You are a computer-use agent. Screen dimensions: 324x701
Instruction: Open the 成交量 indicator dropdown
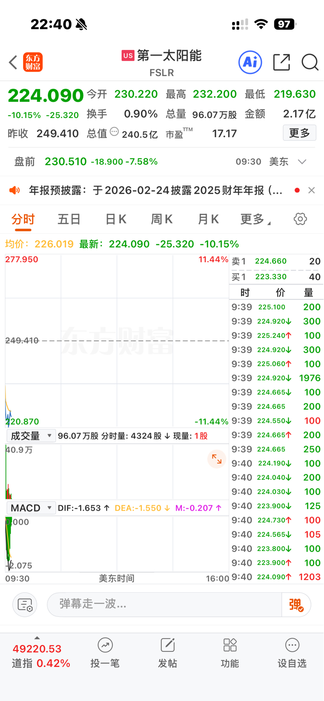(31, 436)
